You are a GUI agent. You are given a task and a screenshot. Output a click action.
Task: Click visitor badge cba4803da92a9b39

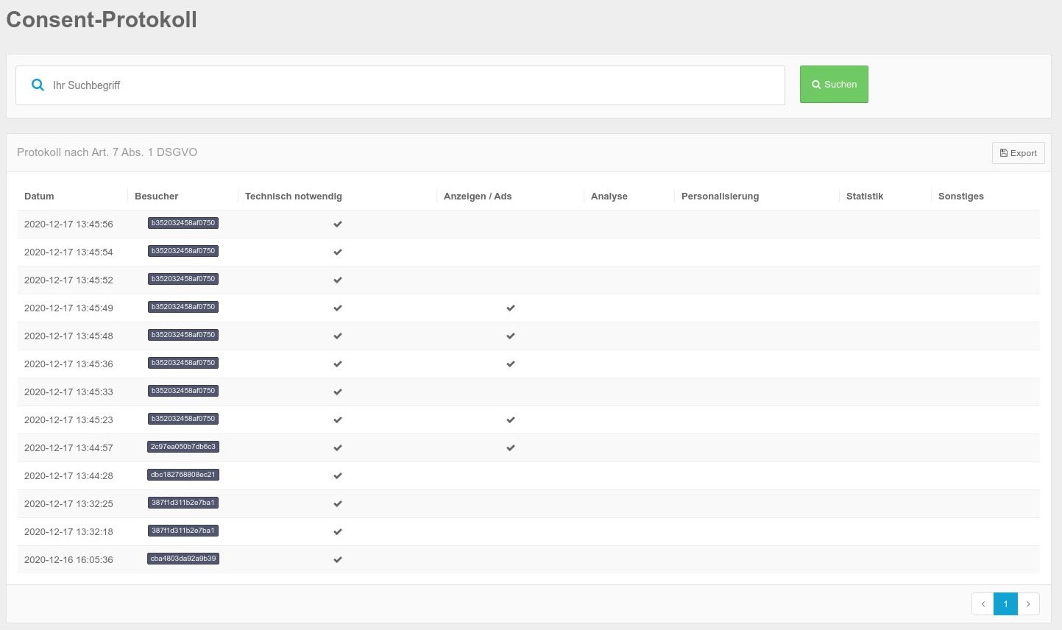click(183, 559)
